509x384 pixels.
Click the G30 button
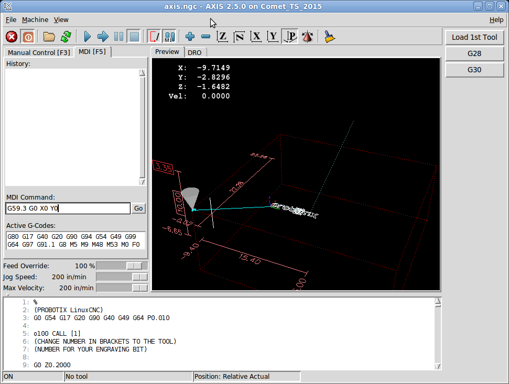474,70
